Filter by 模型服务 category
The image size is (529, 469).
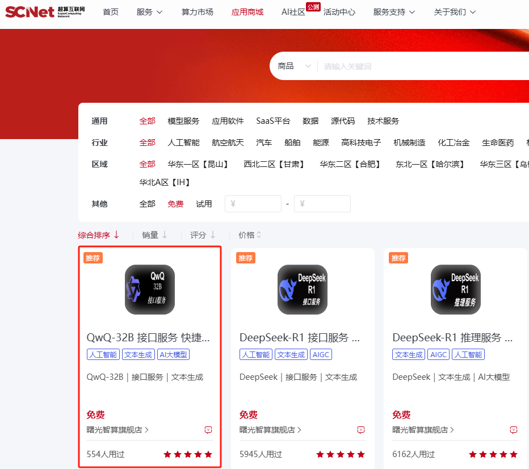pos(183,121)
